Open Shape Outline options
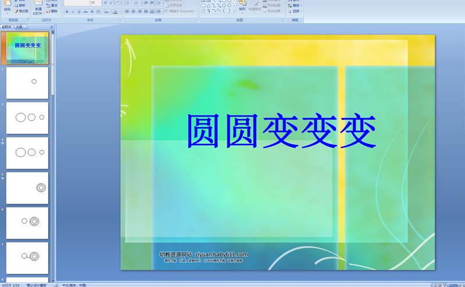 [272, 5]
